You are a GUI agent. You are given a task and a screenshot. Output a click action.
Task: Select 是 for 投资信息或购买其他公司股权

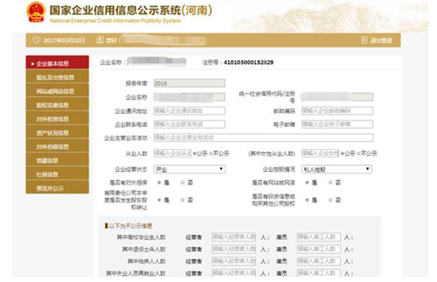(307, 200)
